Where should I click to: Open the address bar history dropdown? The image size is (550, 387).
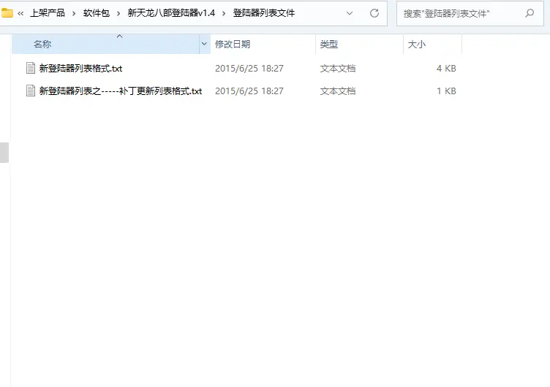pyautogui.click(x=350, y=13)
